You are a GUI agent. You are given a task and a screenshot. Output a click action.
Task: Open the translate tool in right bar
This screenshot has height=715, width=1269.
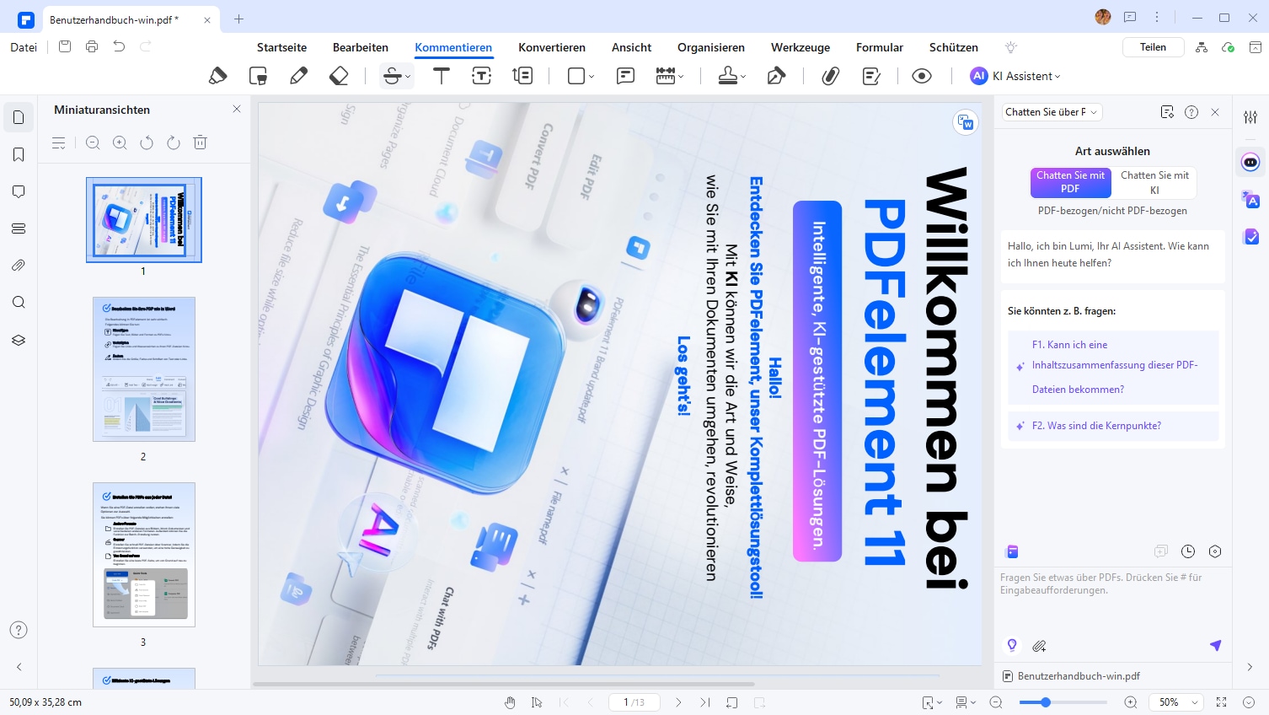(1250, 200)
